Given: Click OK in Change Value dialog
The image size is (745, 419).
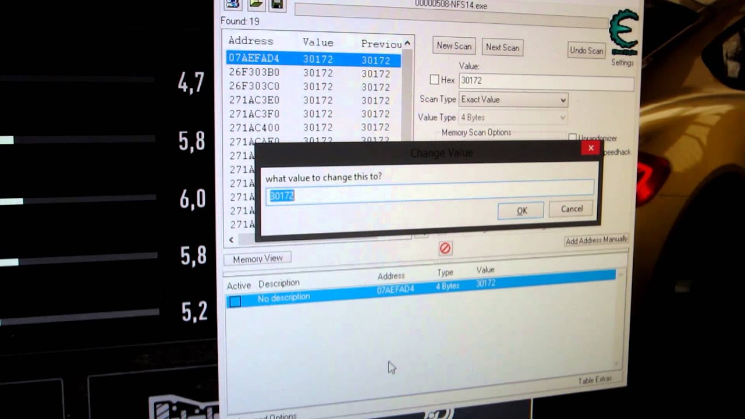Looking at the screenshot, I should pyautogui.click(x=521, y=211).
